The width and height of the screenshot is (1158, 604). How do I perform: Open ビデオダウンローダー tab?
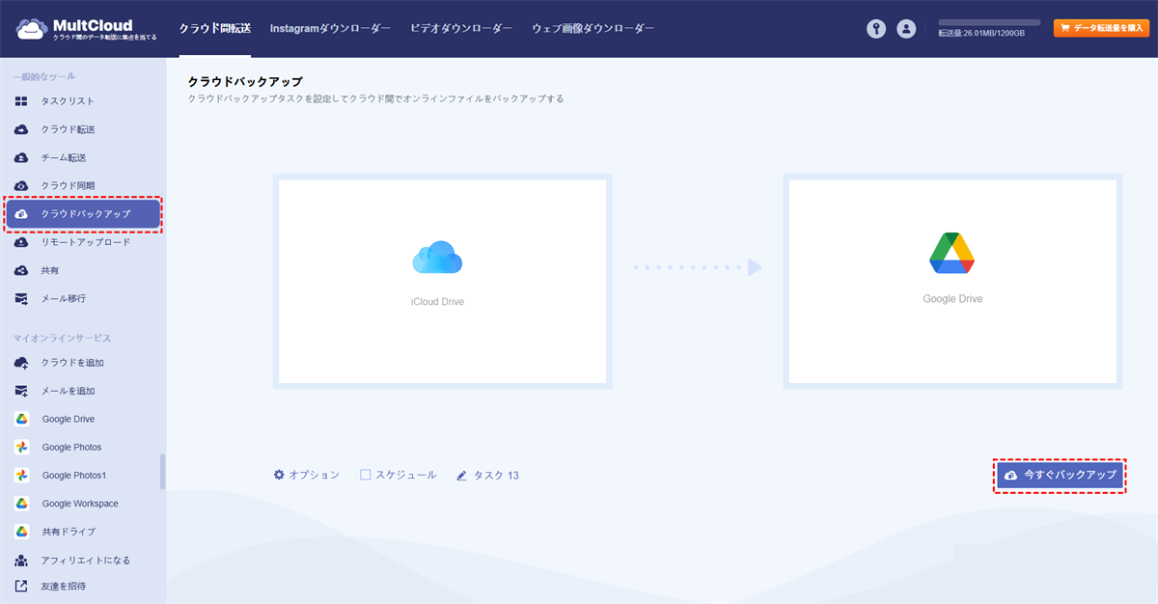pyautogui.click(x=461, y=29)
